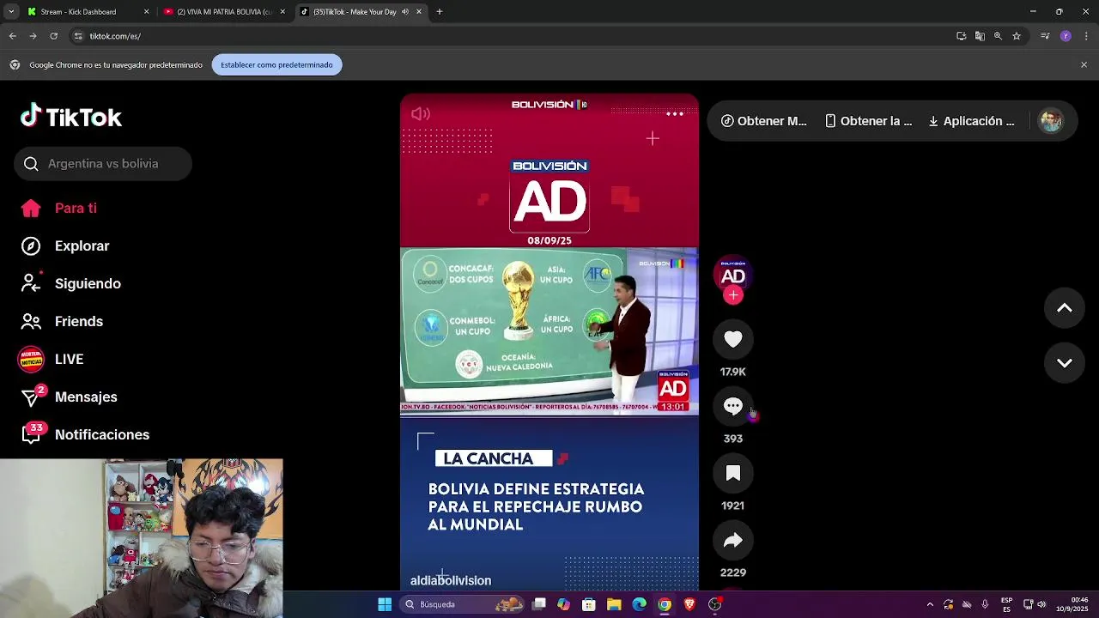Viewport: 1099px width, 618px height.
Task: Open Brave browser from taskbar
Action: (x=689, y=604)
